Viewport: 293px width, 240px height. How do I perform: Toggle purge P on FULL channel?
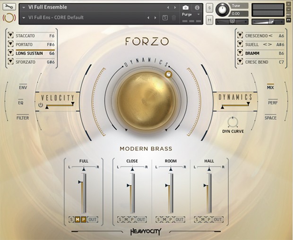pos(83,220)
